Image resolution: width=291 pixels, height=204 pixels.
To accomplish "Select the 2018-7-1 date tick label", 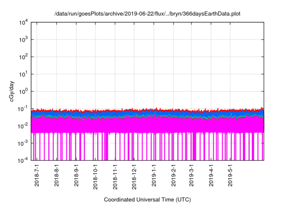I will pyautogui.click(x=37, y=175).
